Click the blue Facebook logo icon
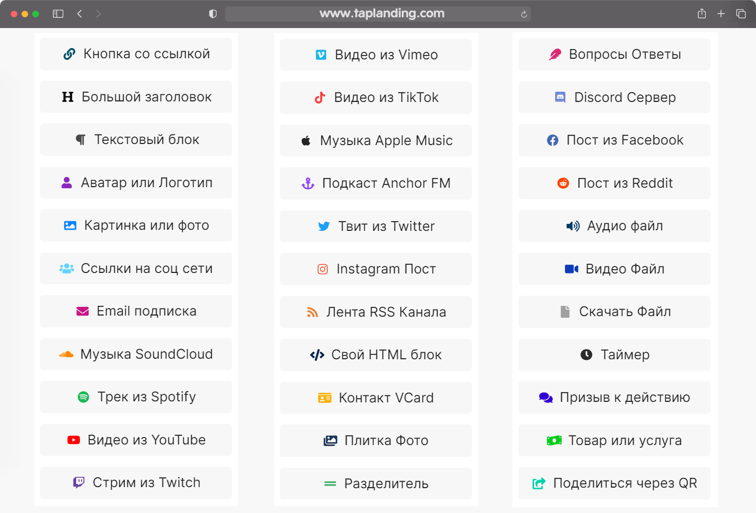 coord(552,140)
